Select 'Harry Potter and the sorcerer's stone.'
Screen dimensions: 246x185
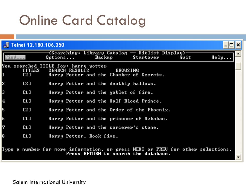[104, 127]
